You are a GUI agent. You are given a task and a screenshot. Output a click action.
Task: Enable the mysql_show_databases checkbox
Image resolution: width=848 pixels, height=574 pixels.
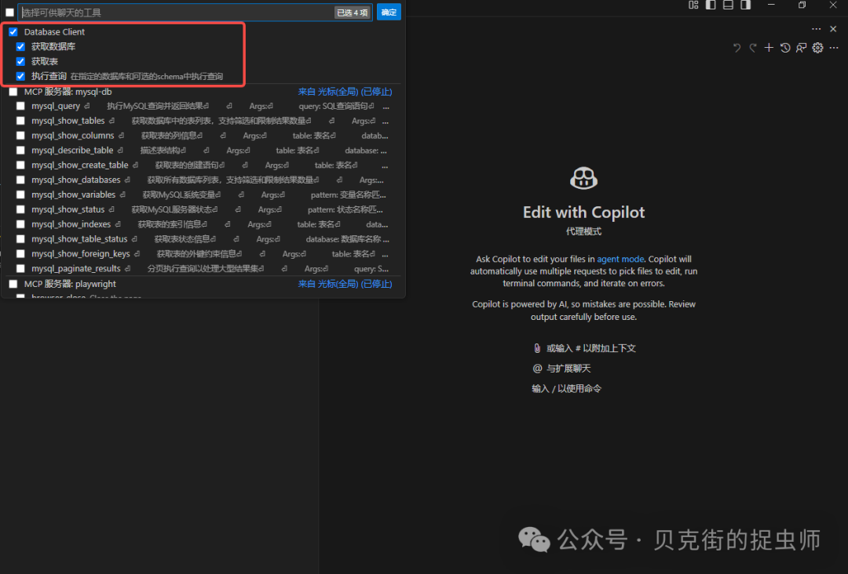tap(20, 180)
